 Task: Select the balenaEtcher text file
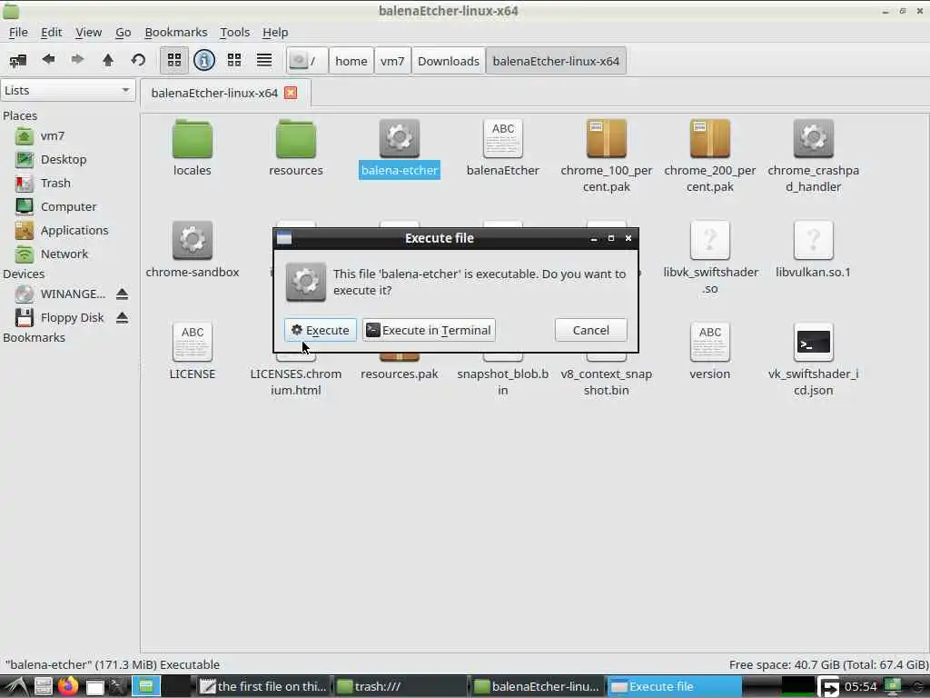click(x=503, y=148)
